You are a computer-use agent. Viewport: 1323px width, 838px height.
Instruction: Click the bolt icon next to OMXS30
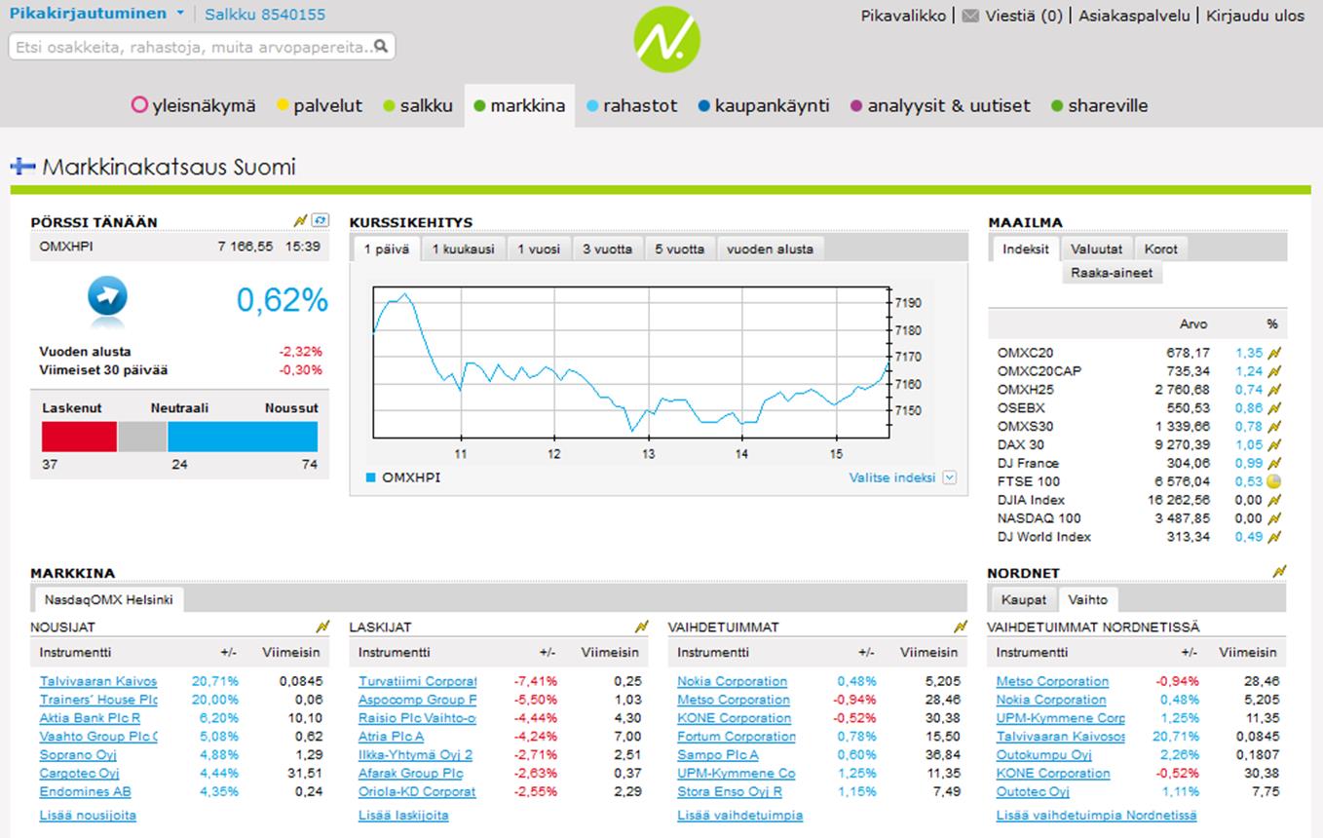coord(1274,427)
